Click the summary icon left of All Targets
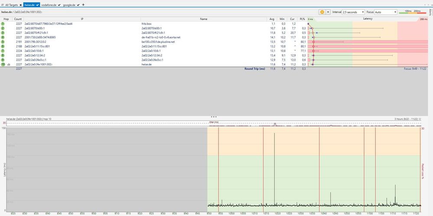 [x=3, y=5]
